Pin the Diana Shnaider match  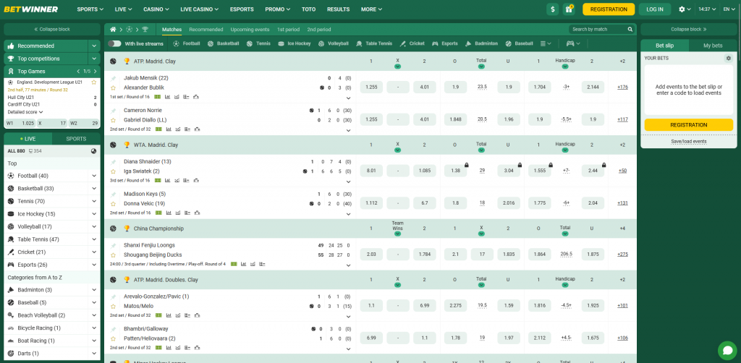pos(113,162)
